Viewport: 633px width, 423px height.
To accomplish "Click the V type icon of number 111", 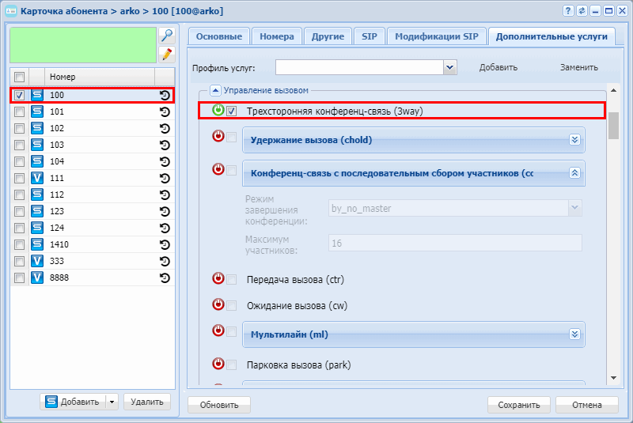I will [x=37, y=178].
